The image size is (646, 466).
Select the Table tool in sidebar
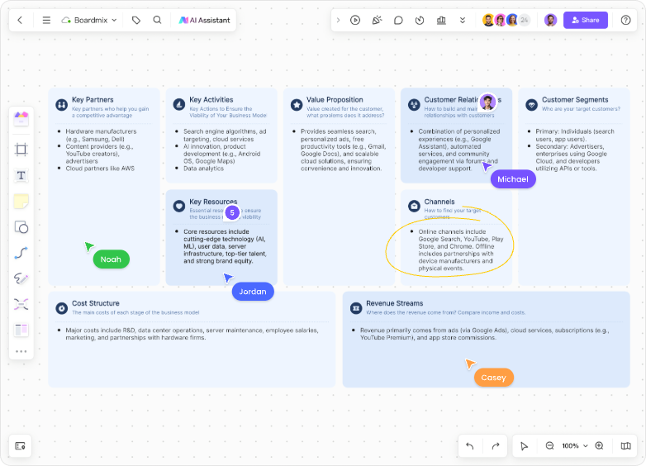point(21,330)
